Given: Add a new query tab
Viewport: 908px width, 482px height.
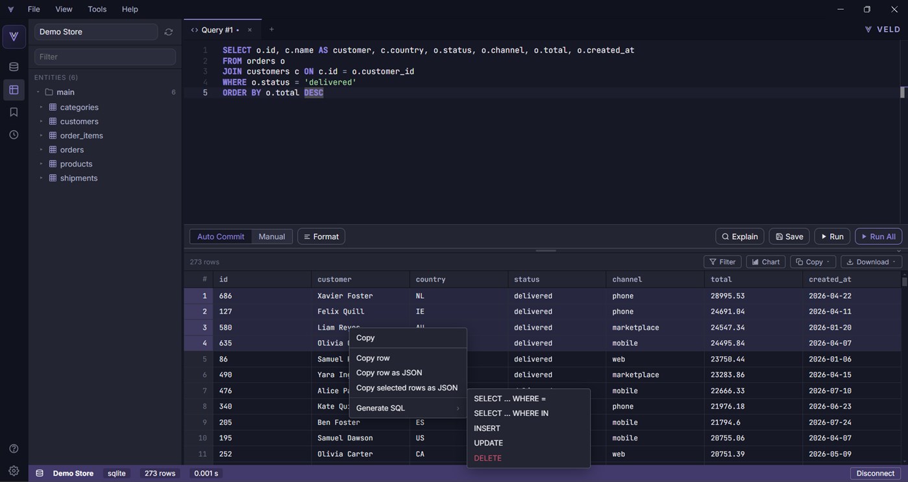Looking at the screenshot, I should pyautogui.click(x=271, y=29).
